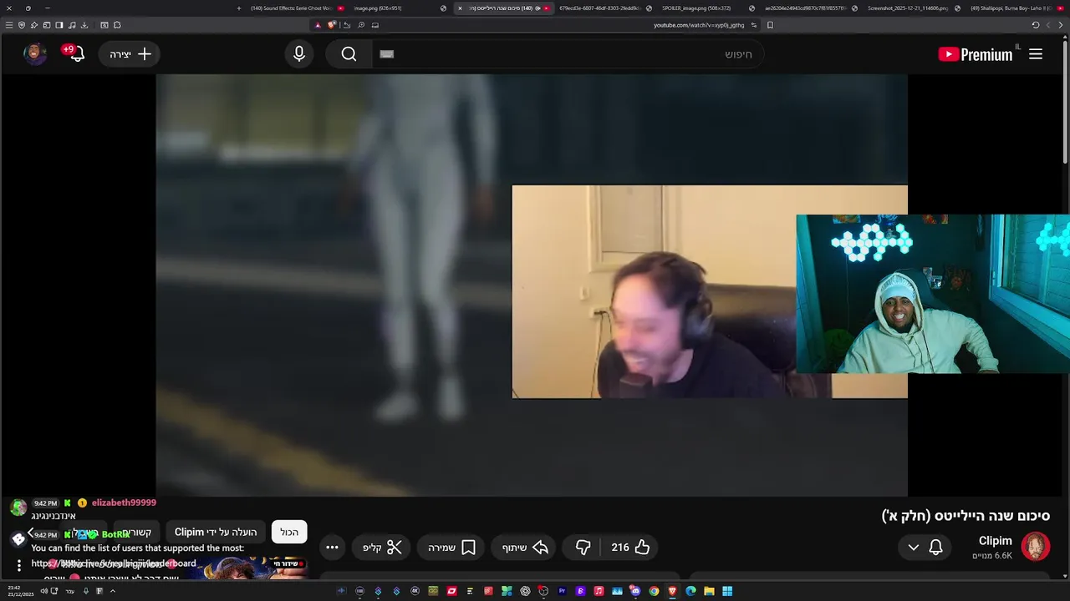Open browser downloads icon

click(84, 25)
